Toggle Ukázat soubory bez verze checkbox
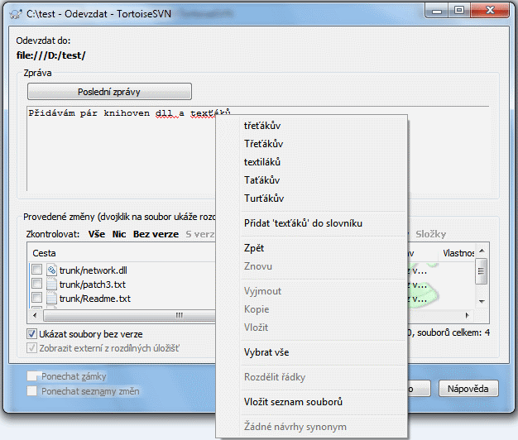This screenshot has width=518, height=440. (31, 334)
